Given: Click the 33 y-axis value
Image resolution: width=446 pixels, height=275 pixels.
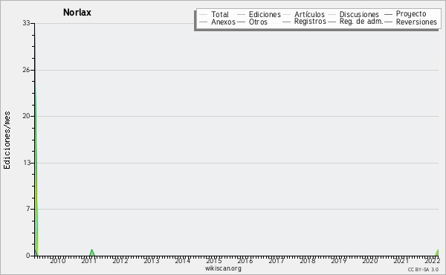Looking at the screenshot, I should pyautogui.click(x=27, y=23).
